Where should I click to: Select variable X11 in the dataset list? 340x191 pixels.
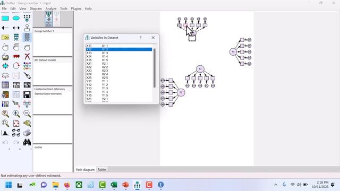coord(119,46)
